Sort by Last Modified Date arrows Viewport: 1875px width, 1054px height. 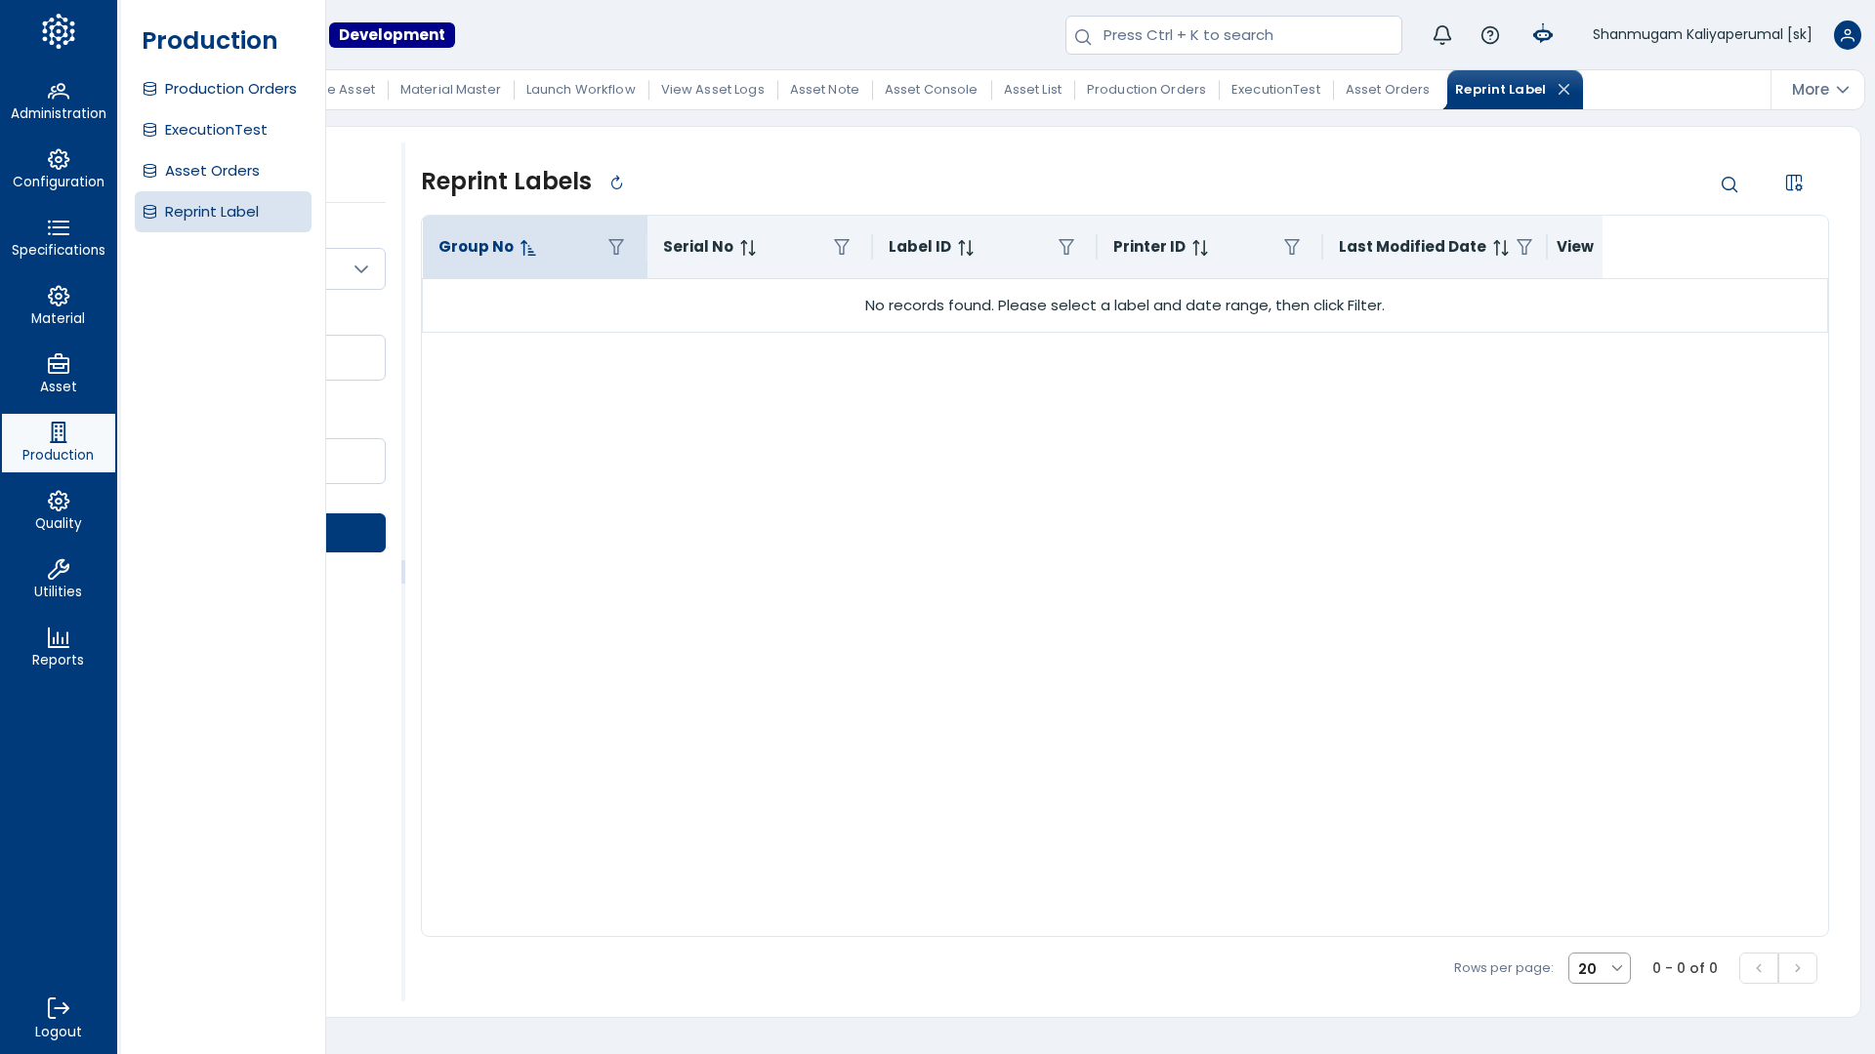1501,248
